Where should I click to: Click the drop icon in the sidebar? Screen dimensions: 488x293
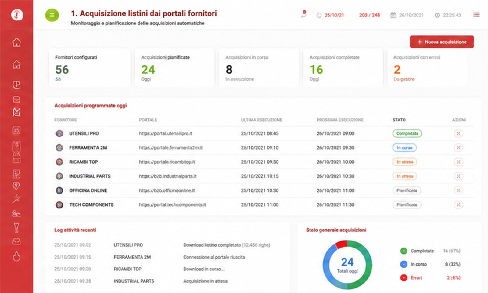[x=16, y=256]
